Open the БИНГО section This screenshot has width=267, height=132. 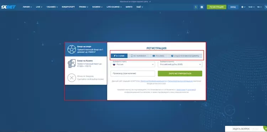coord(129,7)
